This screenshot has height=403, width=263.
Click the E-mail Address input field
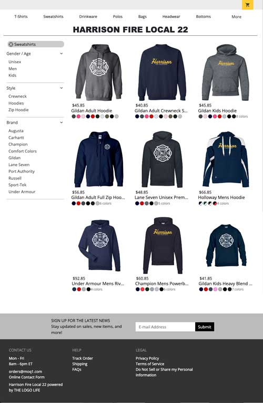[x=165, y=327]
